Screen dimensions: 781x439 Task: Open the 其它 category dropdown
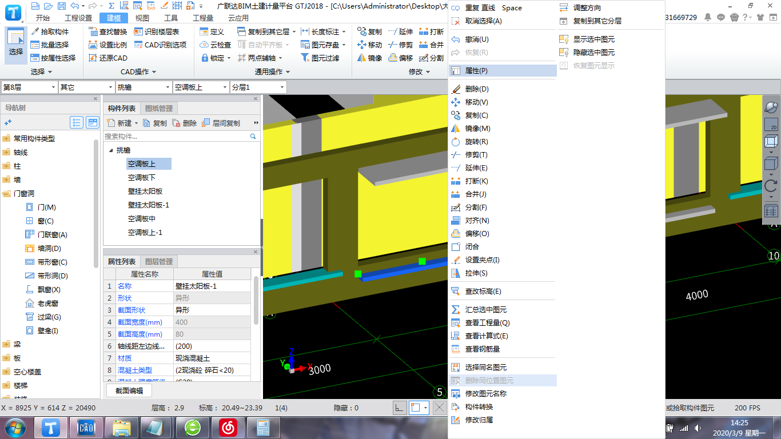point(111,87)
